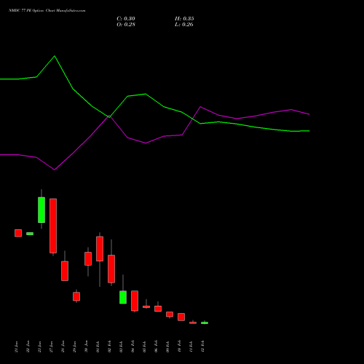This screenshot has width=364, height=364.
Task: Click the 29 Jan date label
Action: click(x=75, y=347)
